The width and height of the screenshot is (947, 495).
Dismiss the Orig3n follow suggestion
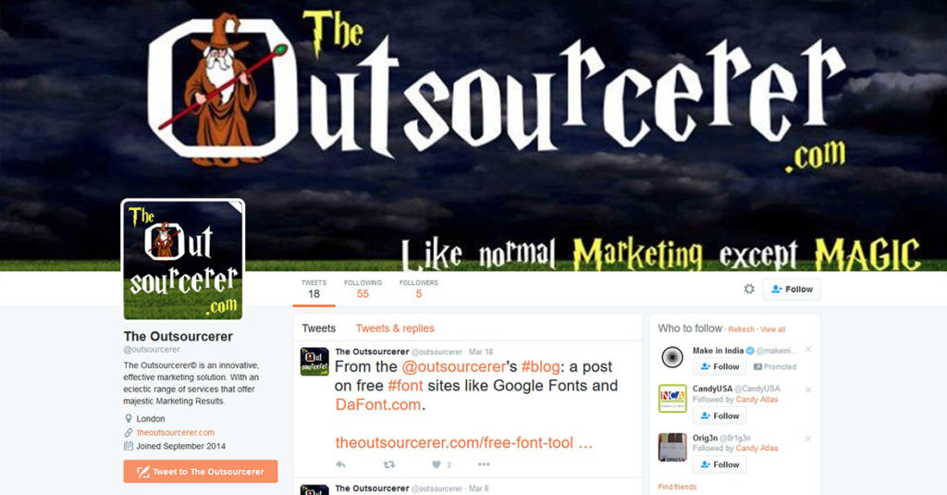(808, 439)
